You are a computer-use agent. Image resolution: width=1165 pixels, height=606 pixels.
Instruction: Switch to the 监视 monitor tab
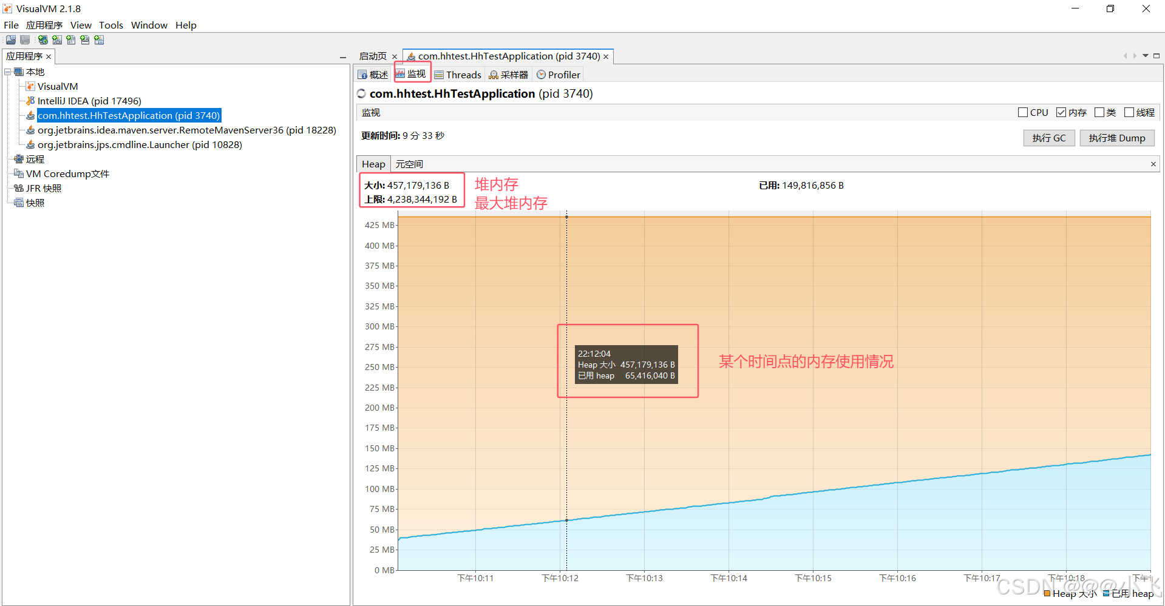[x=412, y=74]
